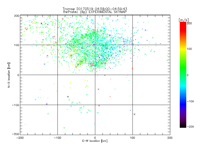
Task: Click the y-axis tick label '-100'
Action: click(x=15, y=105)
